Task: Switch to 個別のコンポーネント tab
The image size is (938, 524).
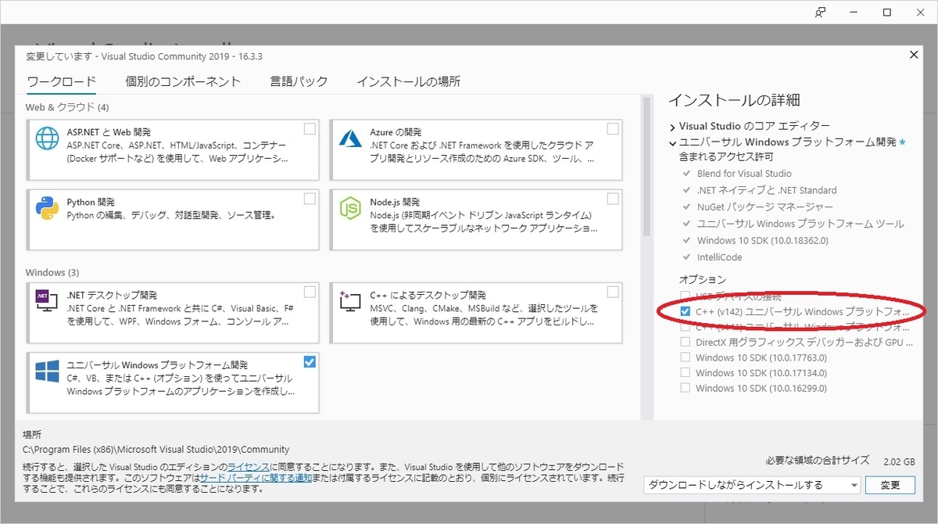Action: pyautogui.click(x=183, y=81)
